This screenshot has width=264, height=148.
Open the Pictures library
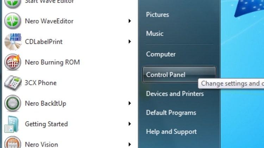click(157, 15)
